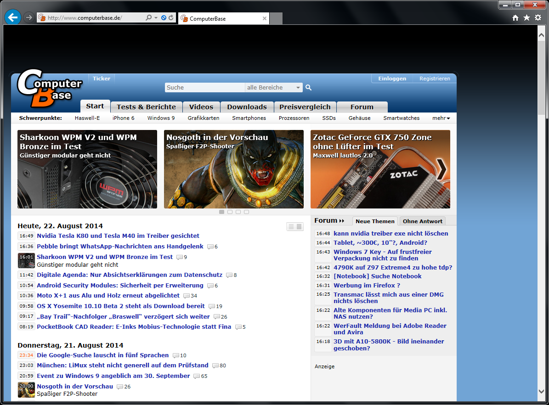The width and height of the screenshot is (549, 405).
Task: Select the first carousel page indicator
Action: pyautogui.click(x=221, y=212)
